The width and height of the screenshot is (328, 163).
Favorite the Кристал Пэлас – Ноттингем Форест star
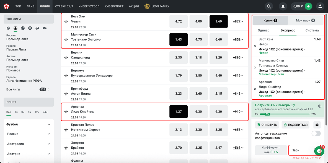(x=66, y=130)
